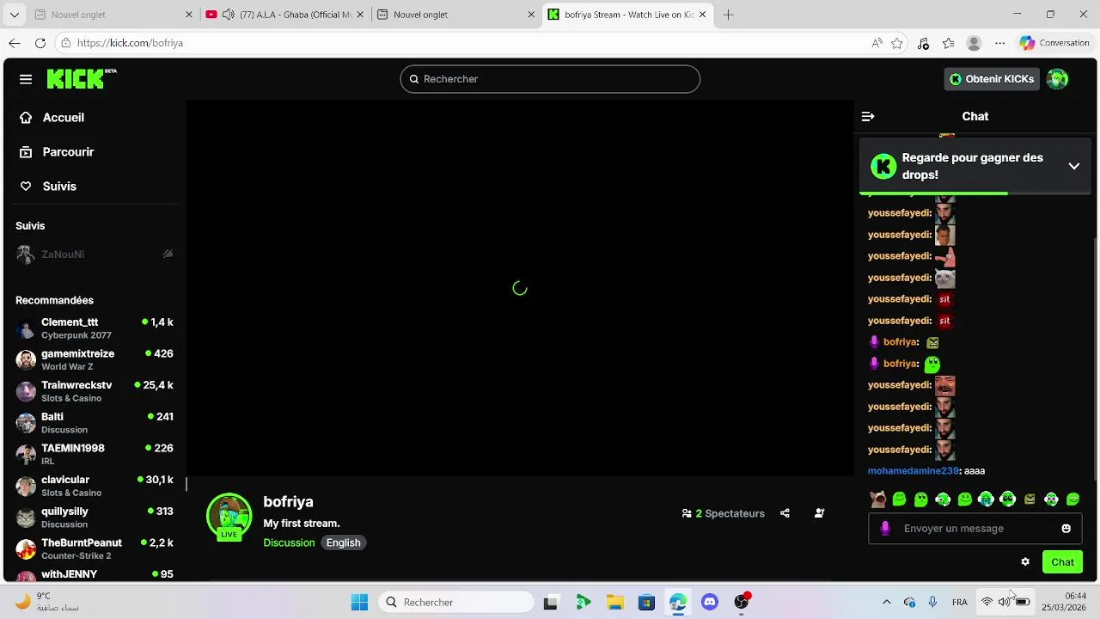Open chat settings gear icon
Viewport: 1100px width, 619px height.
1025,562
